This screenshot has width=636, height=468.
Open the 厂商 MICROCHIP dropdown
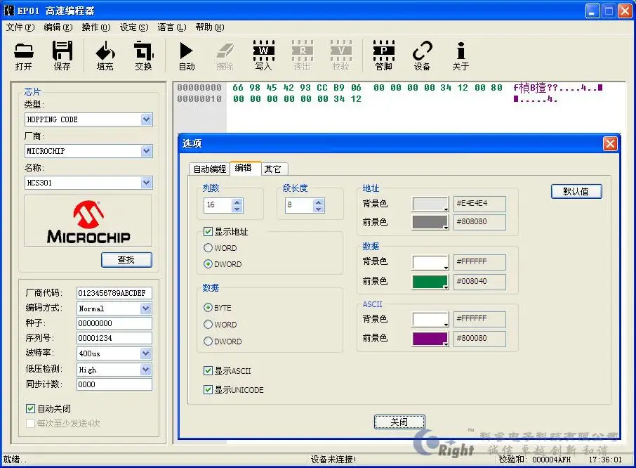147,151
